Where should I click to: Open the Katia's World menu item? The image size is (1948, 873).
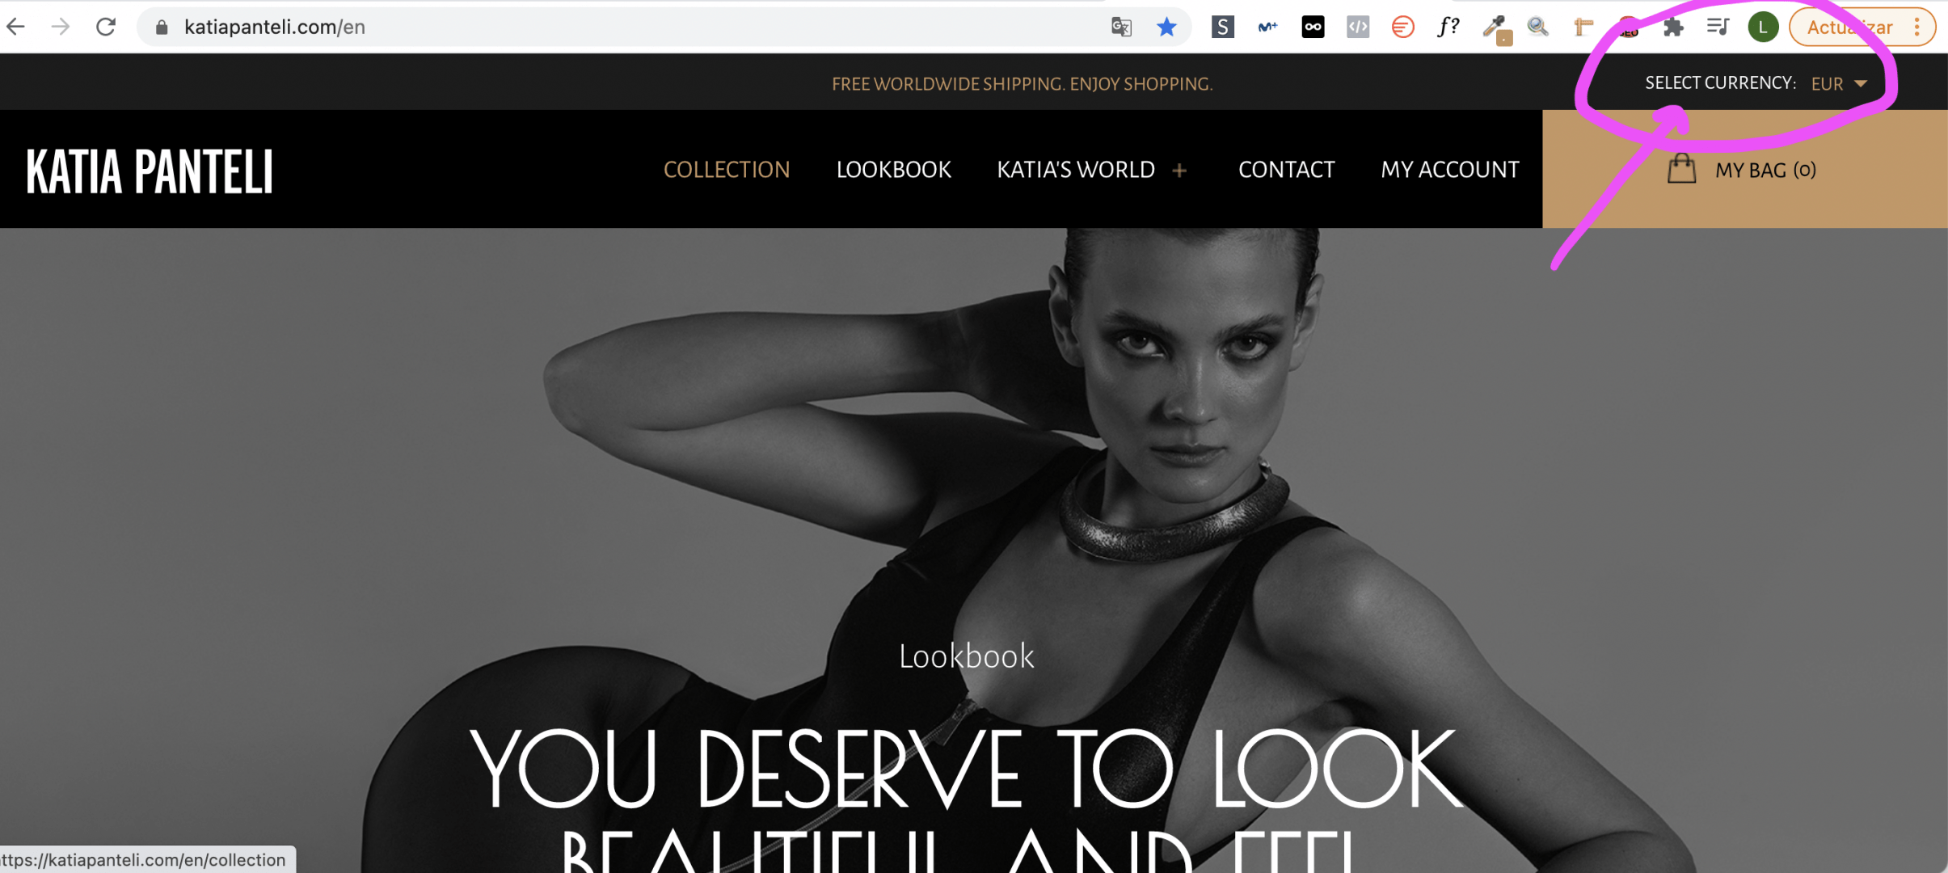tap(1076, 169)
